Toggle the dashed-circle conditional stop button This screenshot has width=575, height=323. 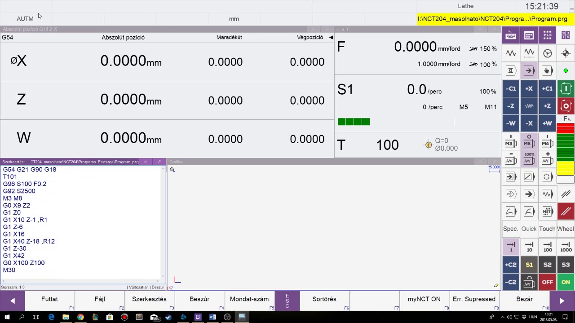[547, 176]
